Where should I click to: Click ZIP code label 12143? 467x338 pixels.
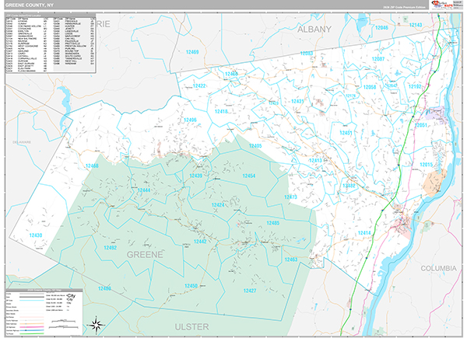(415, 25)
